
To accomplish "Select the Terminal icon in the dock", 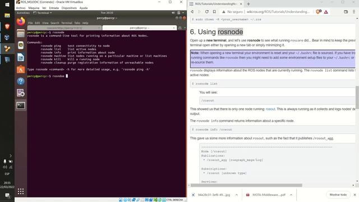I will coord(21,105).
